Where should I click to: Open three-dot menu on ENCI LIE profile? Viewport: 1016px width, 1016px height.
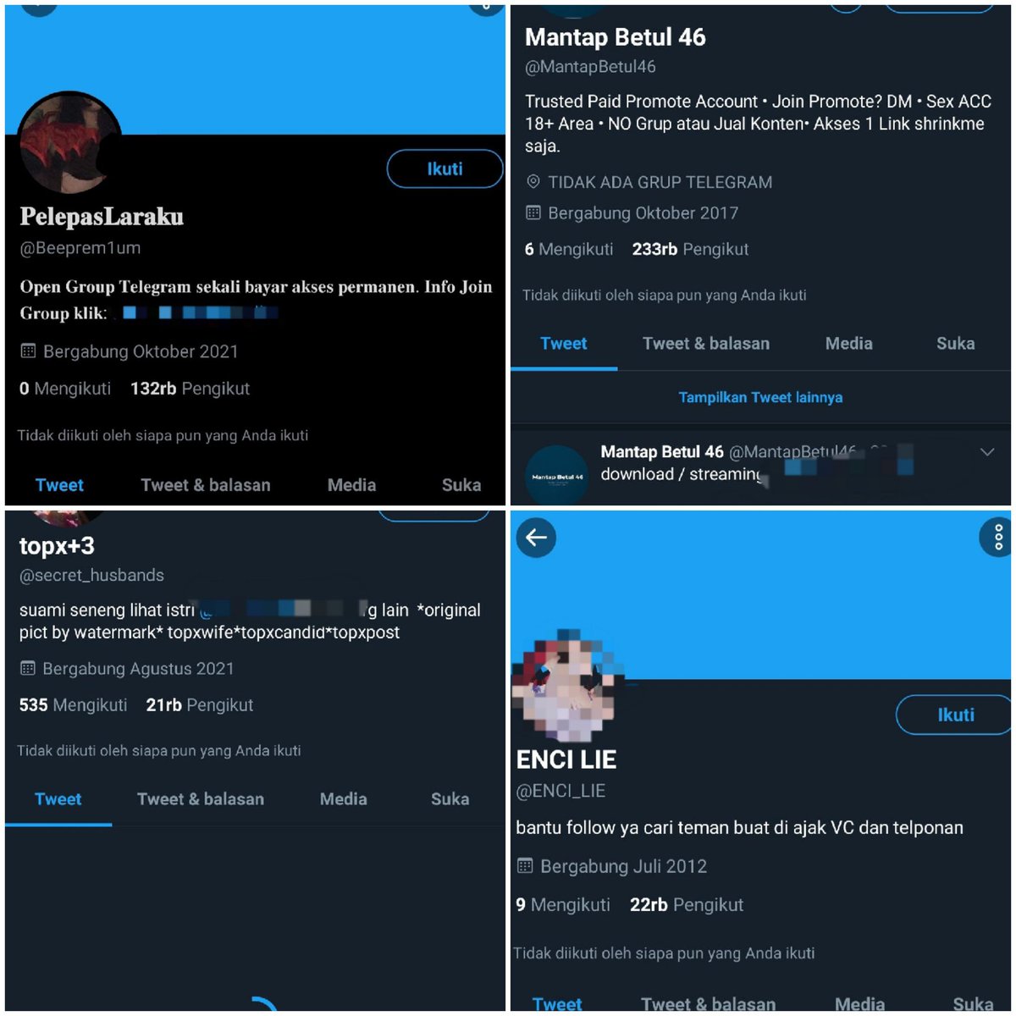[x=997, y=537]
